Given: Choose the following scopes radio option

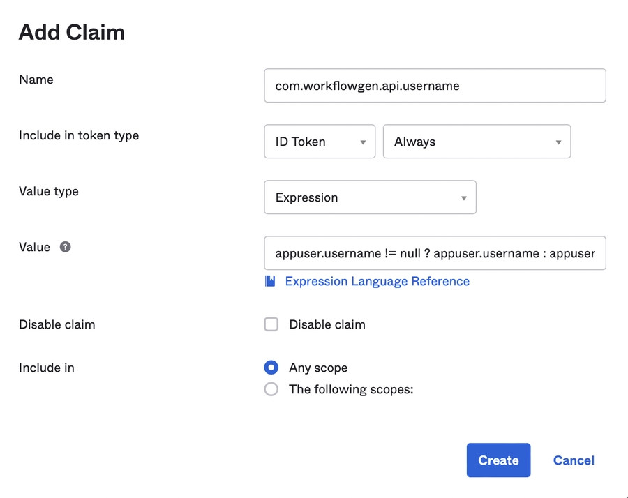Looking at the screenshot, I should 271,389.
